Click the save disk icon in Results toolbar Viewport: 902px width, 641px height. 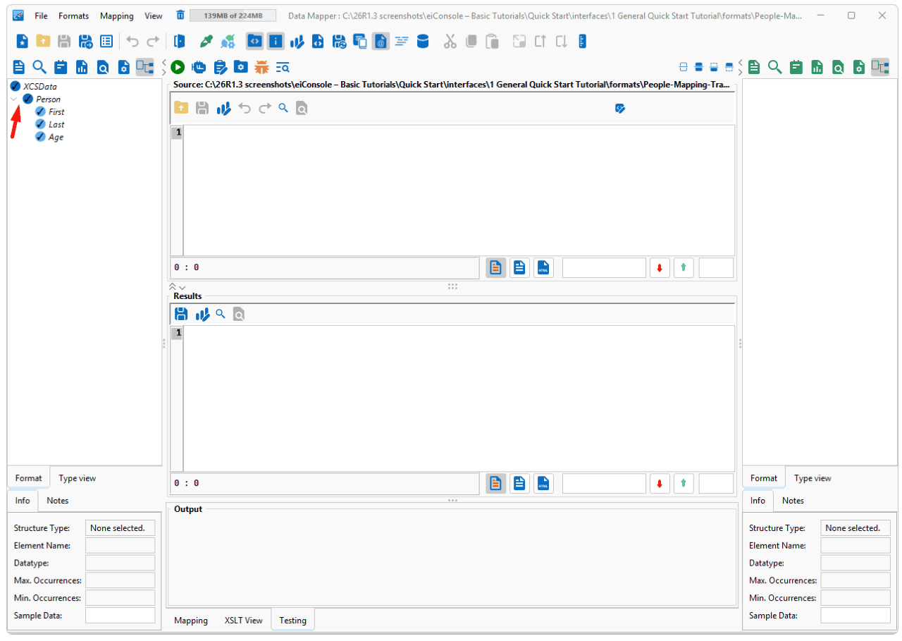tap(181, 314)
